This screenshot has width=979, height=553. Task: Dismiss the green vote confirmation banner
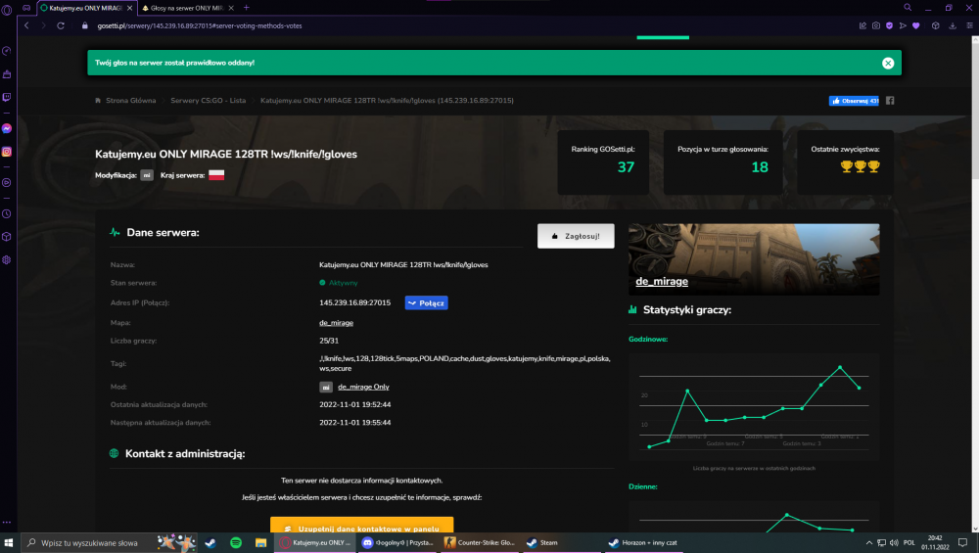(888, 63)
